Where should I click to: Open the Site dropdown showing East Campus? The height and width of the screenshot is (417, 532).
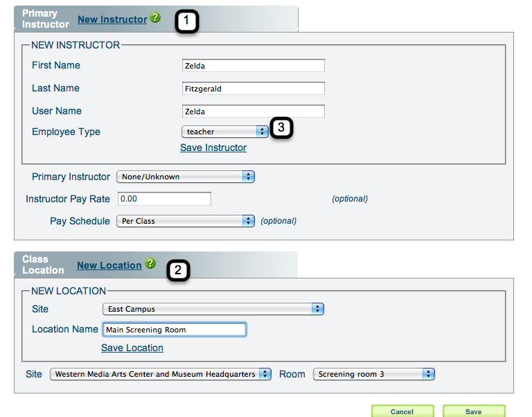[213, 309]
